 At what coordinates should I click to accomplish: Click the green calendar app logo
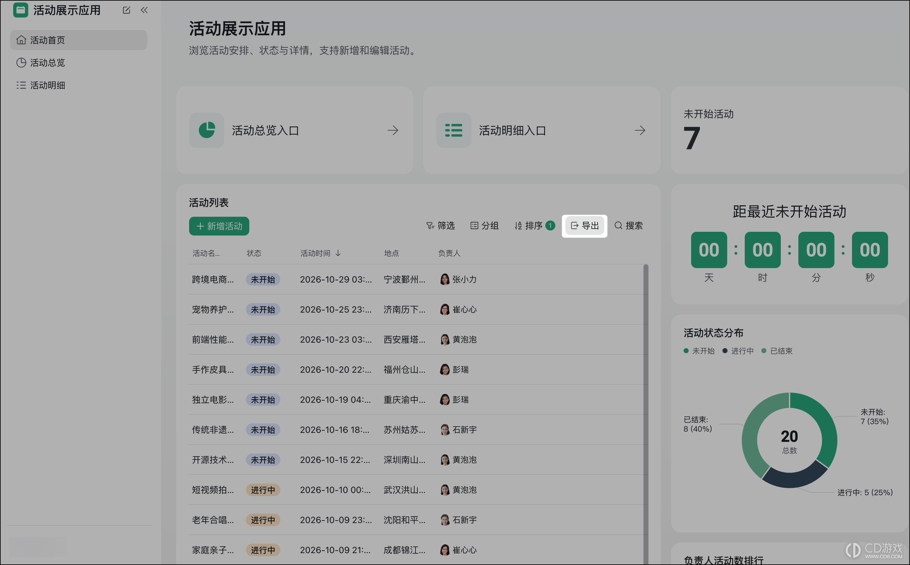[21, 10]
